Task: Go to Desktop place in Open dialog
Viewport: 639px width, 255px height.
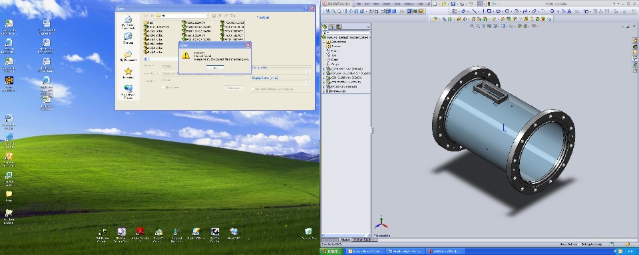Action: [128, 39]
